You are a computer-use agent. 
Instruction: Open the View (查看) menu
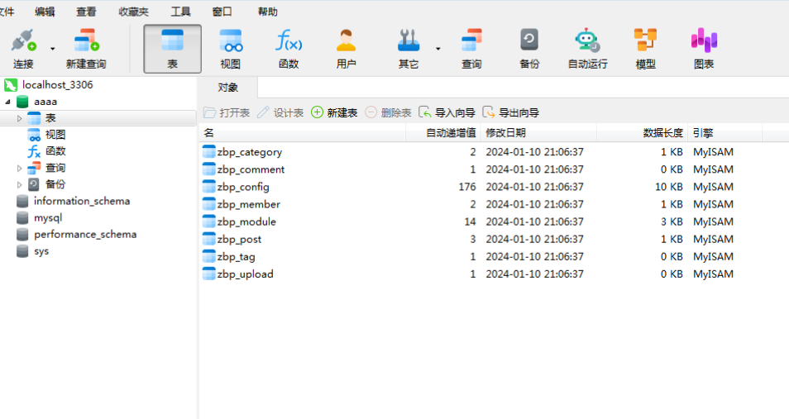click(x=86, y=12)
